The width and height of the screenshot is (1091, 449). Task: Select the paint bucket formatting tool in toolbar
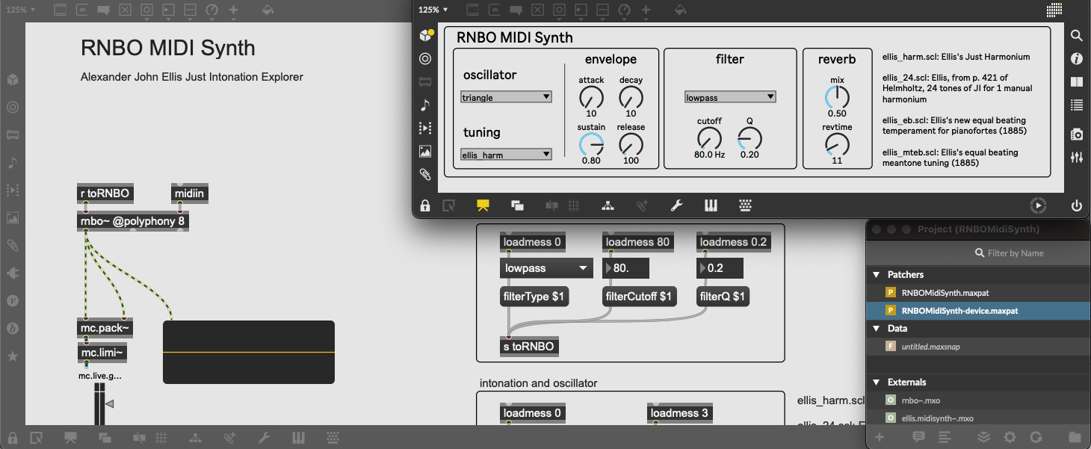[679, 10]
